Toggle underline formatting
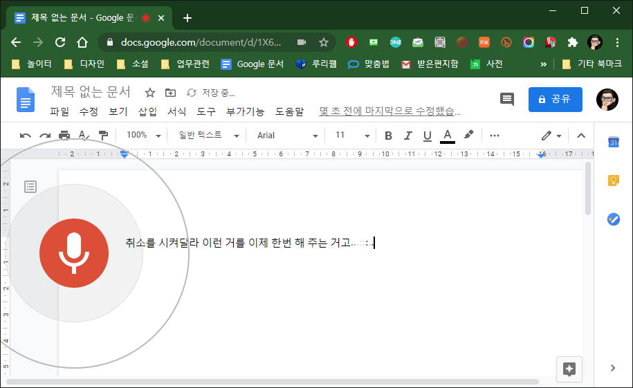Screen dimensions: 633x388 428,136
